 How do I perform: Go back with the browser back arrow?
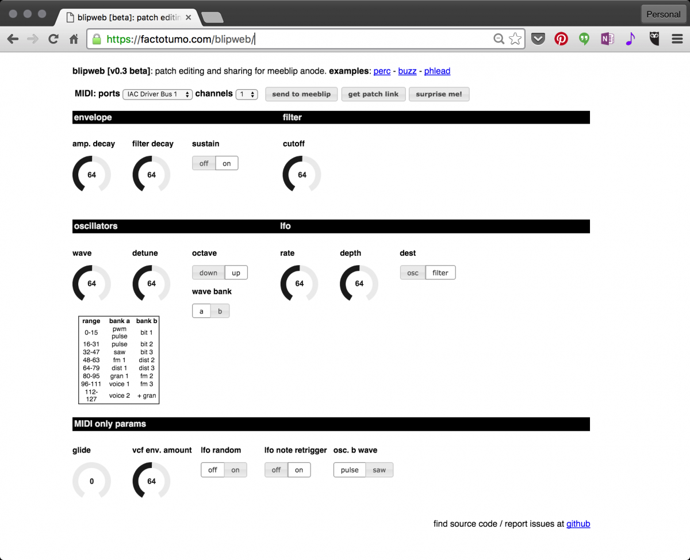point(13,39)
